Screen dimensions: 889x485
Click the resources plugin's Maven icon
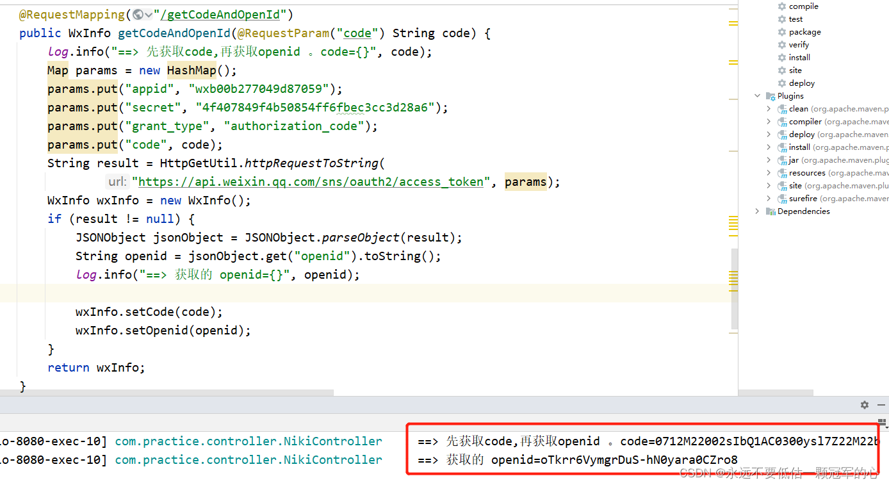[x=782, y=173]
